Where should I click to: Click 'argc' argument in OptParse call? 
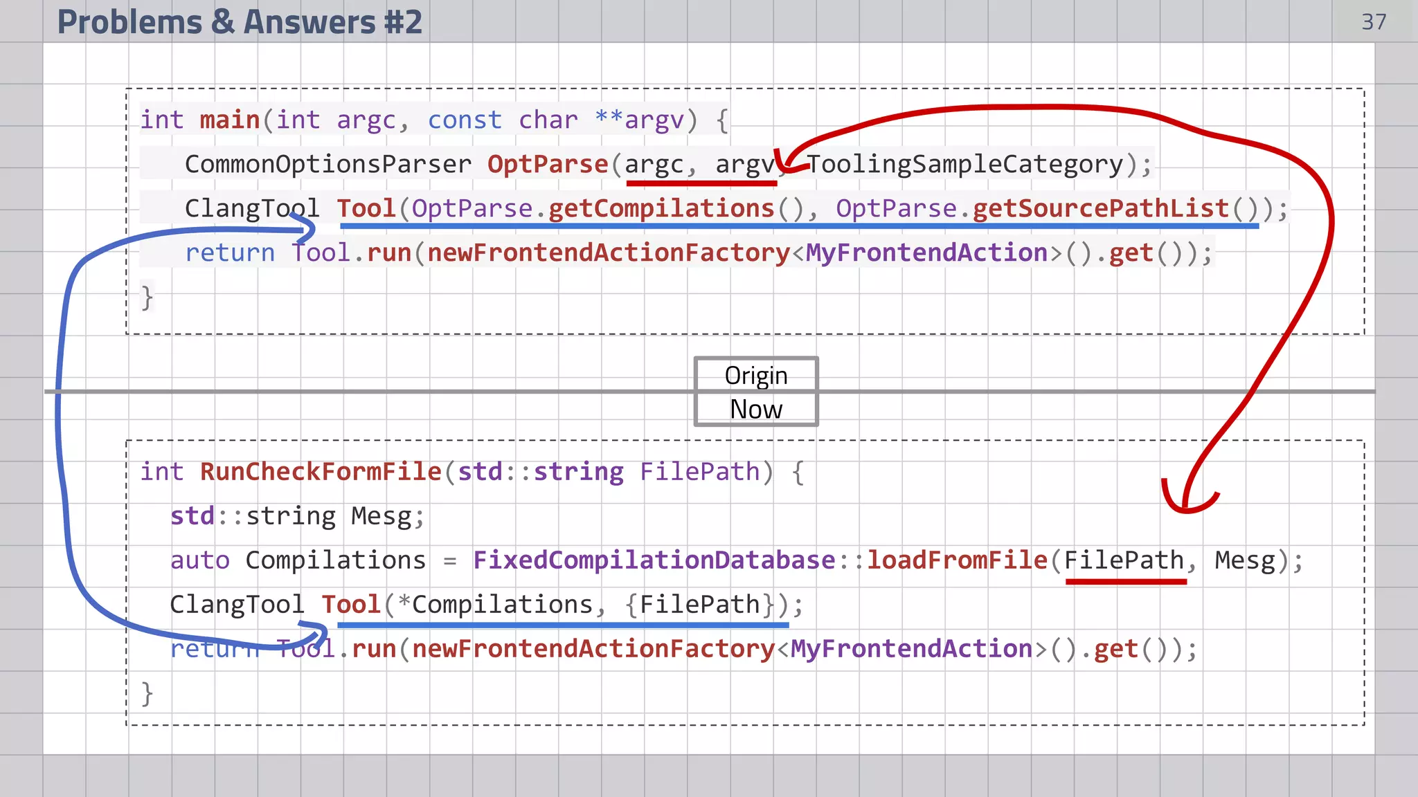[x=654, y=165]
